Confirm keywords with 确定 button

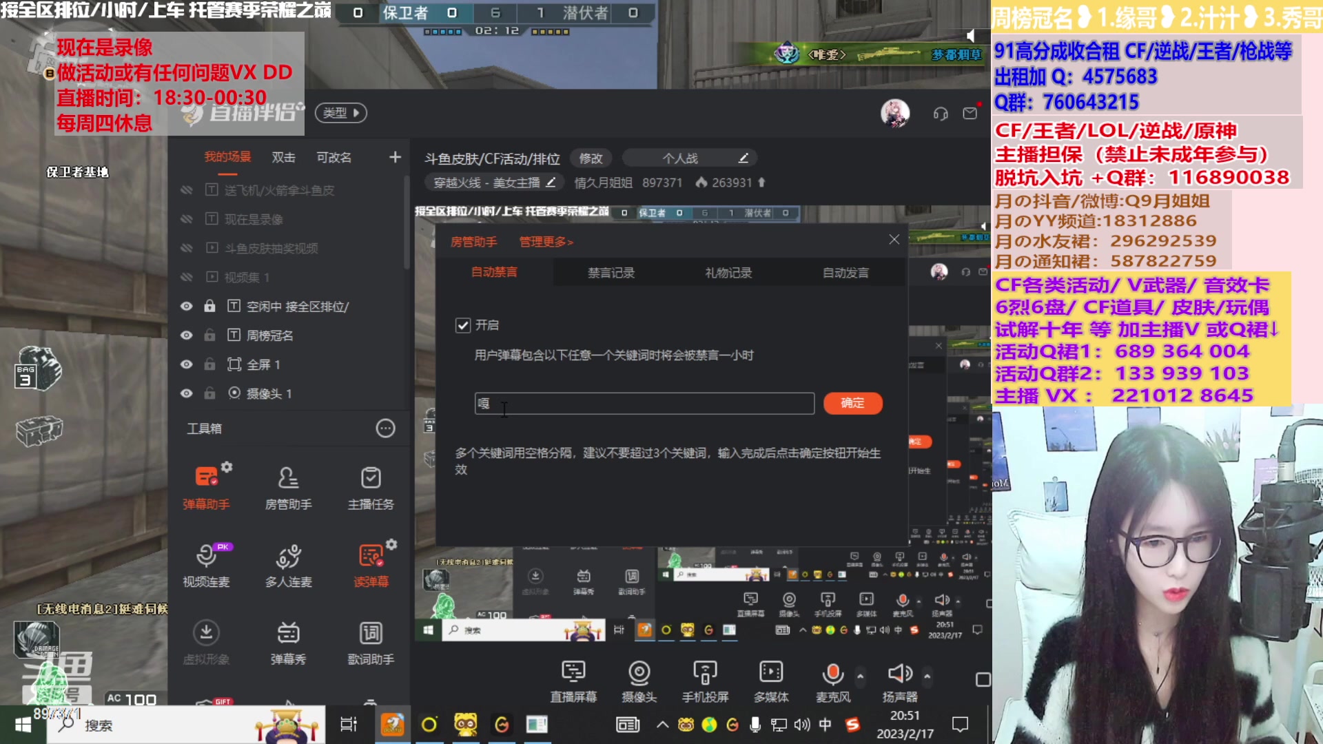pyautogui.click(x=852, y=403)
